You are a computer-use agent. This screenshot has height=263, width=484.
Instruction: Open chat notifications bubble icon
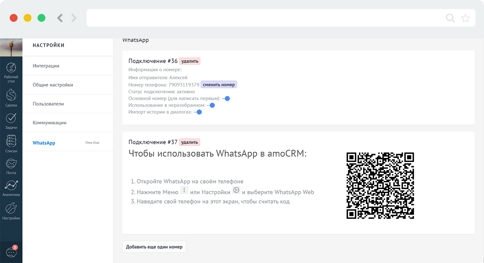(11, 252)
